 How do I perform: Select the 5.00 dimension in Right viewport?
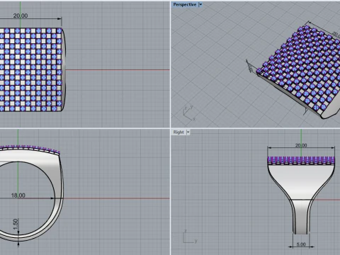click(x=301, y=244)
